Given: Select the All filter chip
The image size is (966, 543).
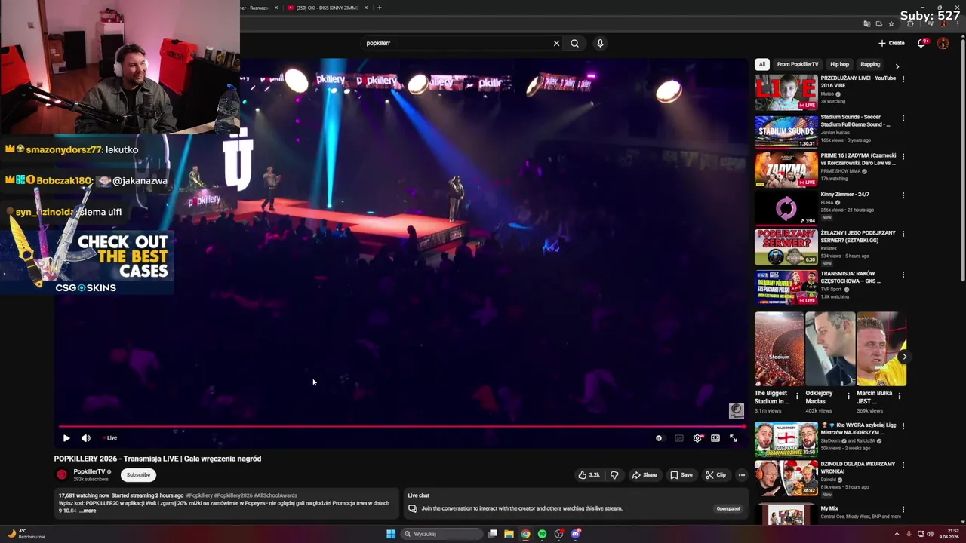Looking at the screenshot, I should pyautogui.click(x=762, y=64).
